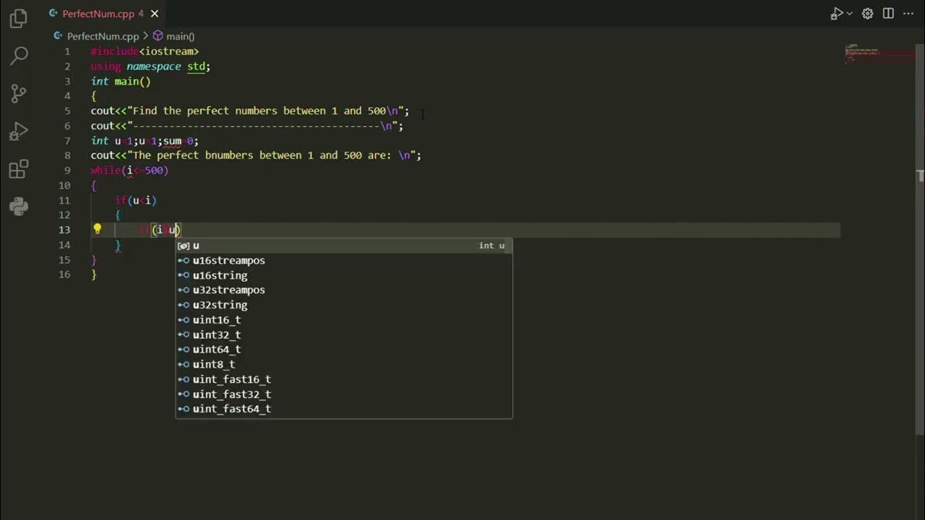The image size is (925, 520).
Task: Close the PerfectNum.cpp tab
Action: click(x=155, y=14)
